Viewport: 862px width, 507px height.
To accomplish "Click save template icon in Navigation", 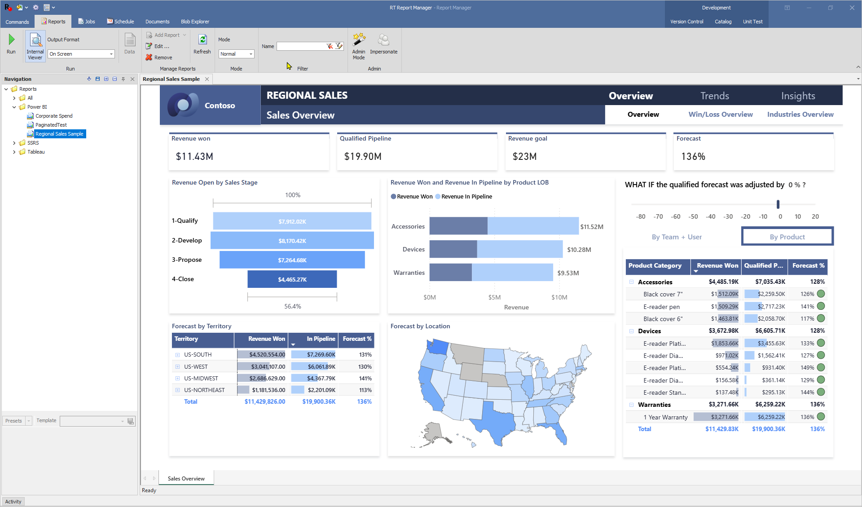I will coord(131,421).
